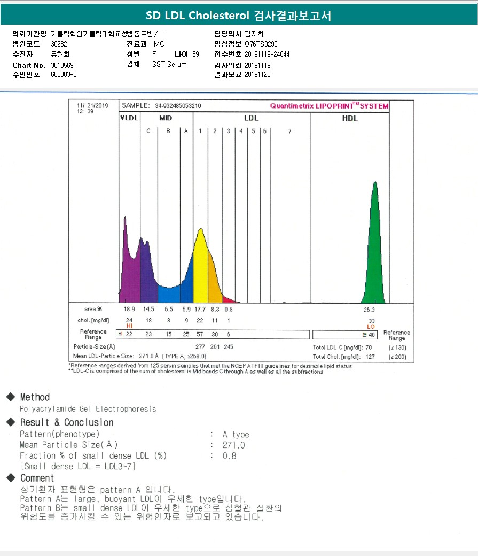478x556 pixels.
Task: Click particle size value "245"
Action: (229, 347)
